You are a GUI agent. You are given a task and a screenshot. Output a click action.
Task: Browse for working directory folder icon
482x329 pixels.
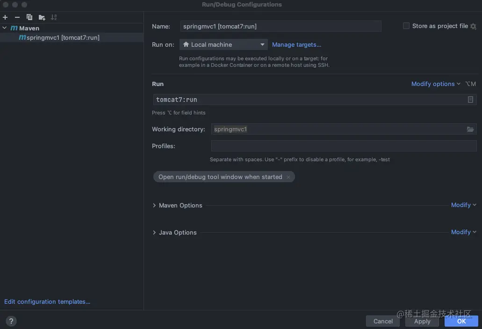[470, 129]
